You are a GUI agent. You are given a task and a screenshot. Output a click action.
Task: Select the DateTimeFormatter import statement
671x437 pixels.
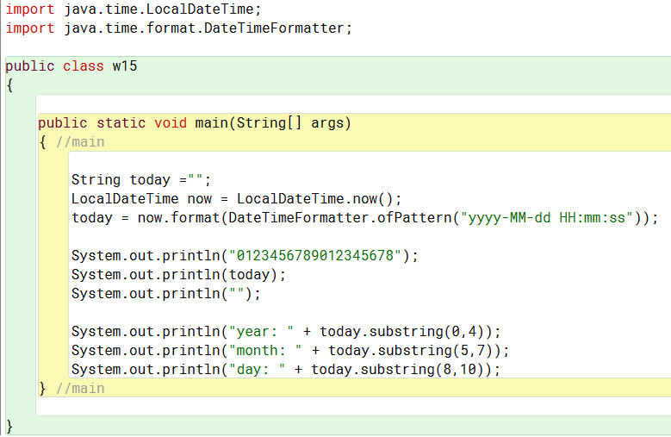(x=178, y=28)
